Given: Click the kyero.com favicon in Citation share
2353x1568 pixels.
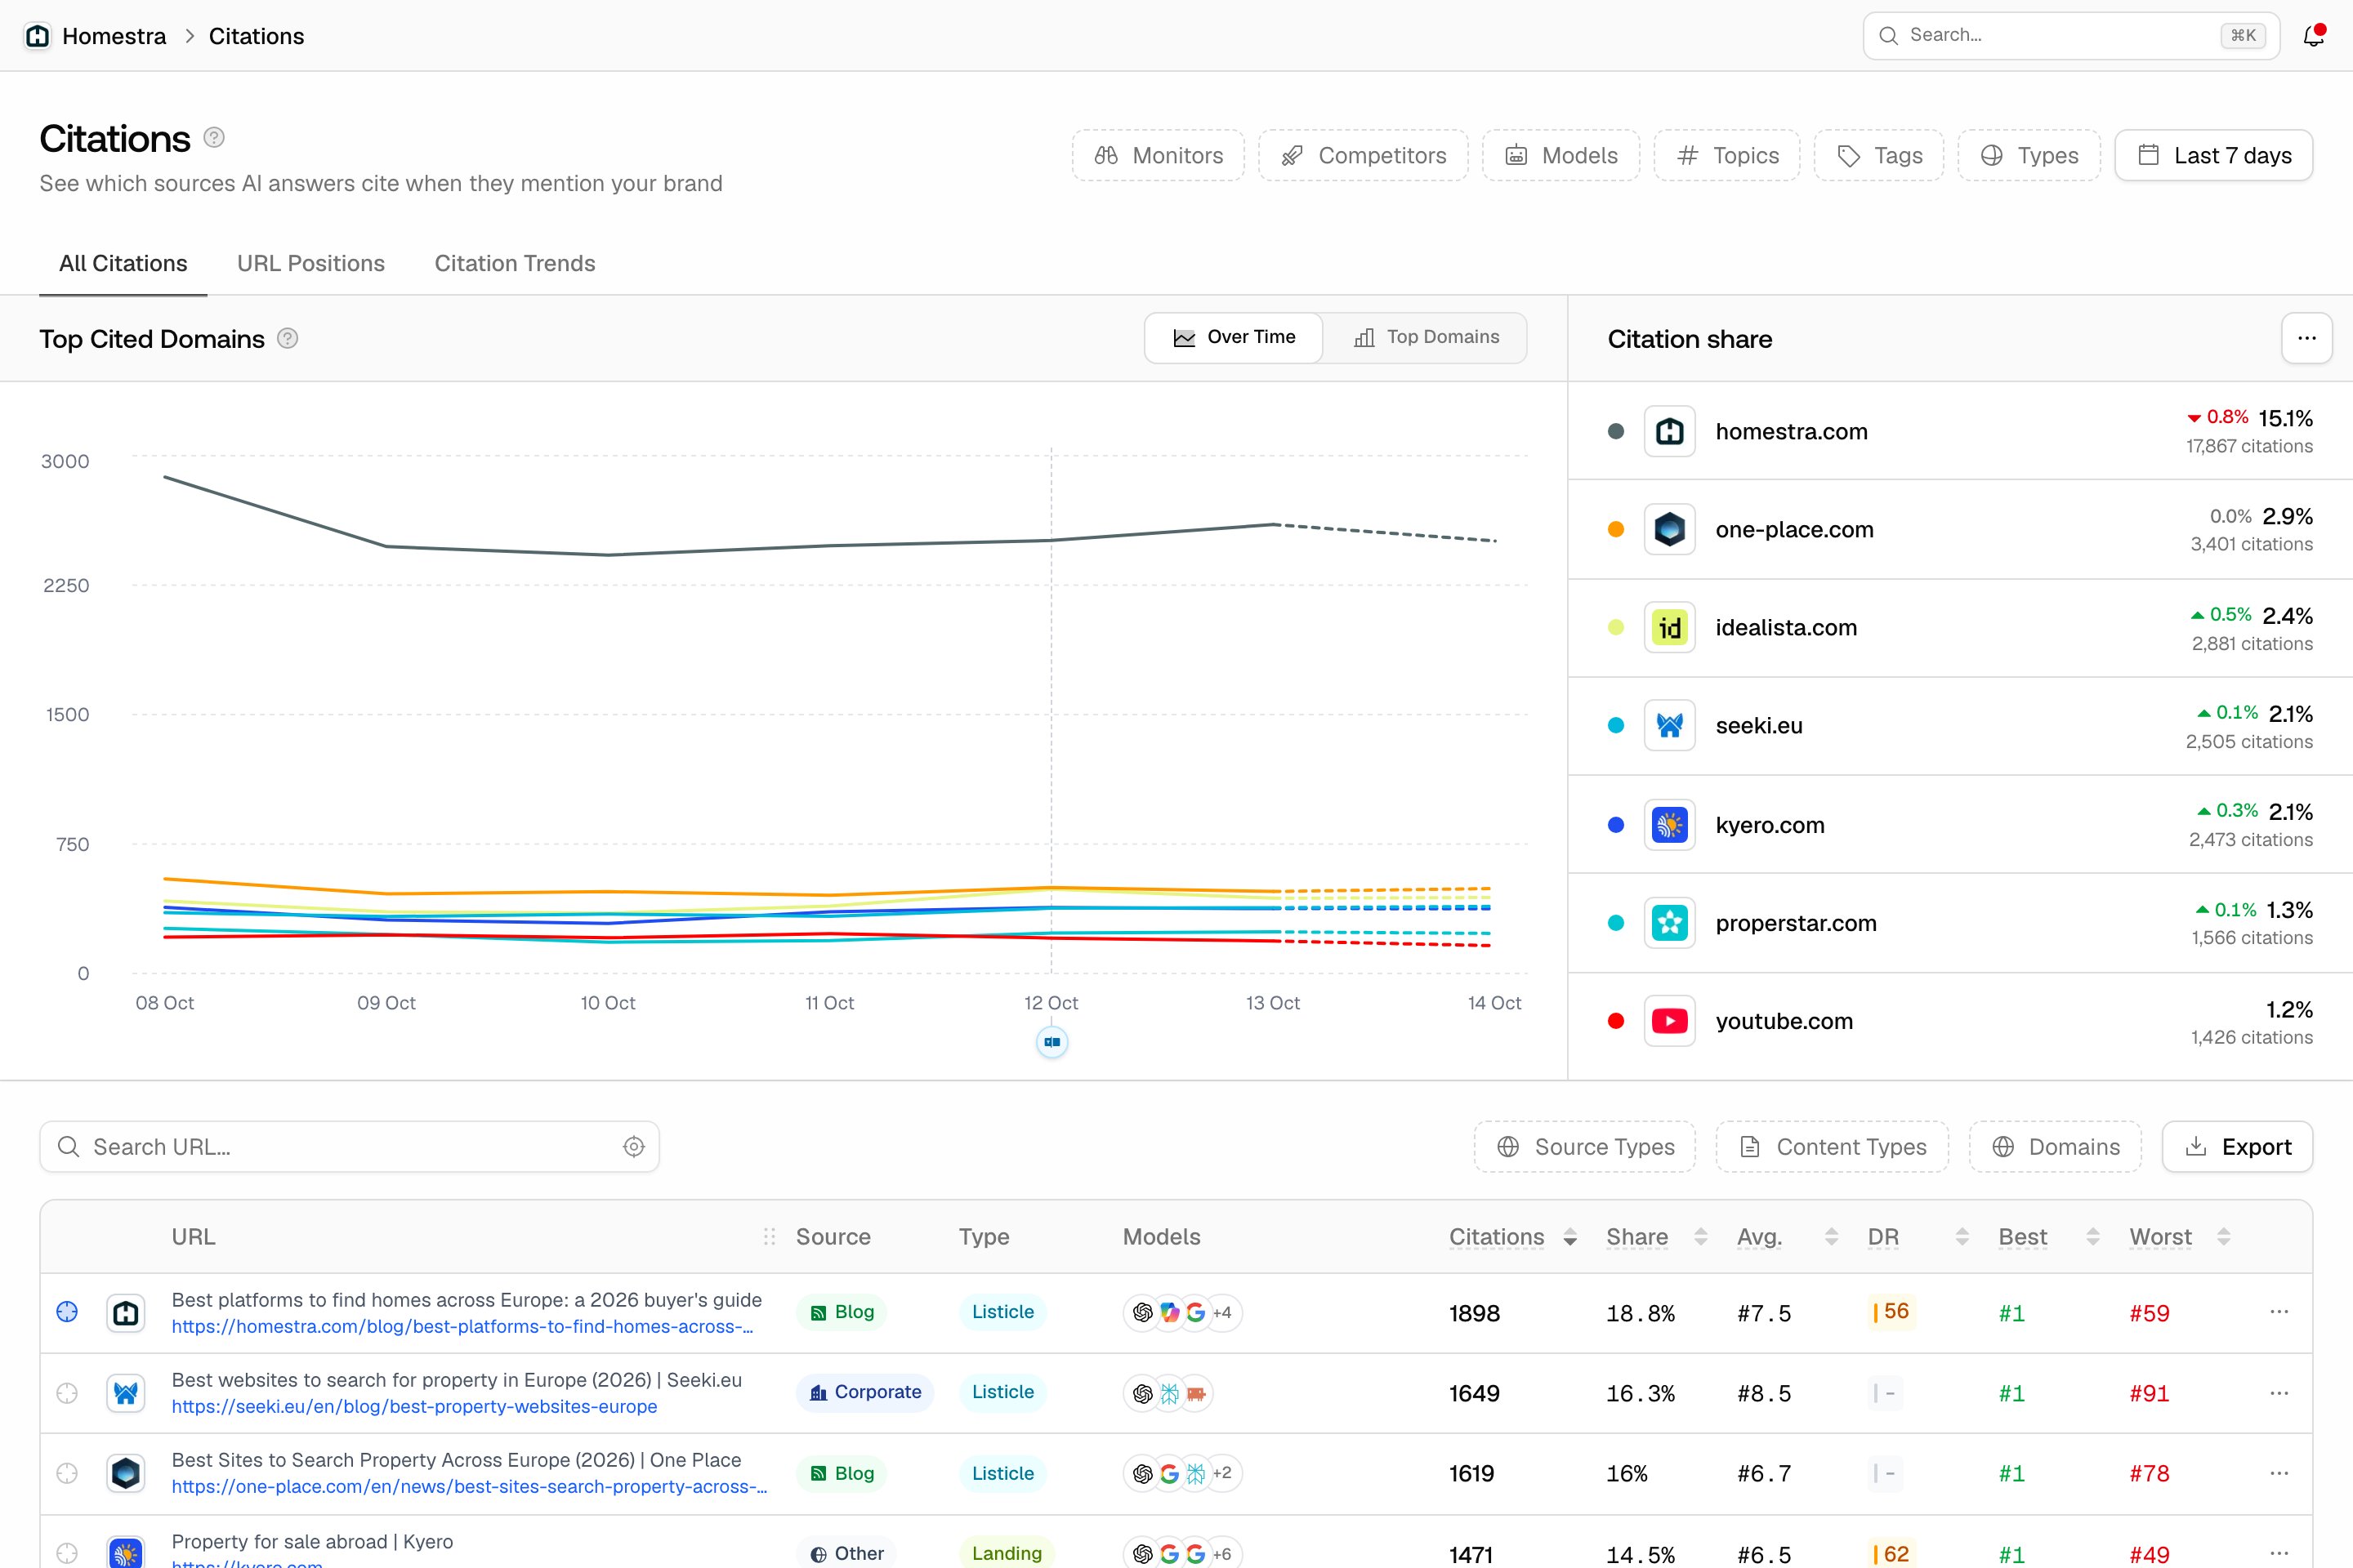Looking at the screenshot, I should (x=1670, y=825).
